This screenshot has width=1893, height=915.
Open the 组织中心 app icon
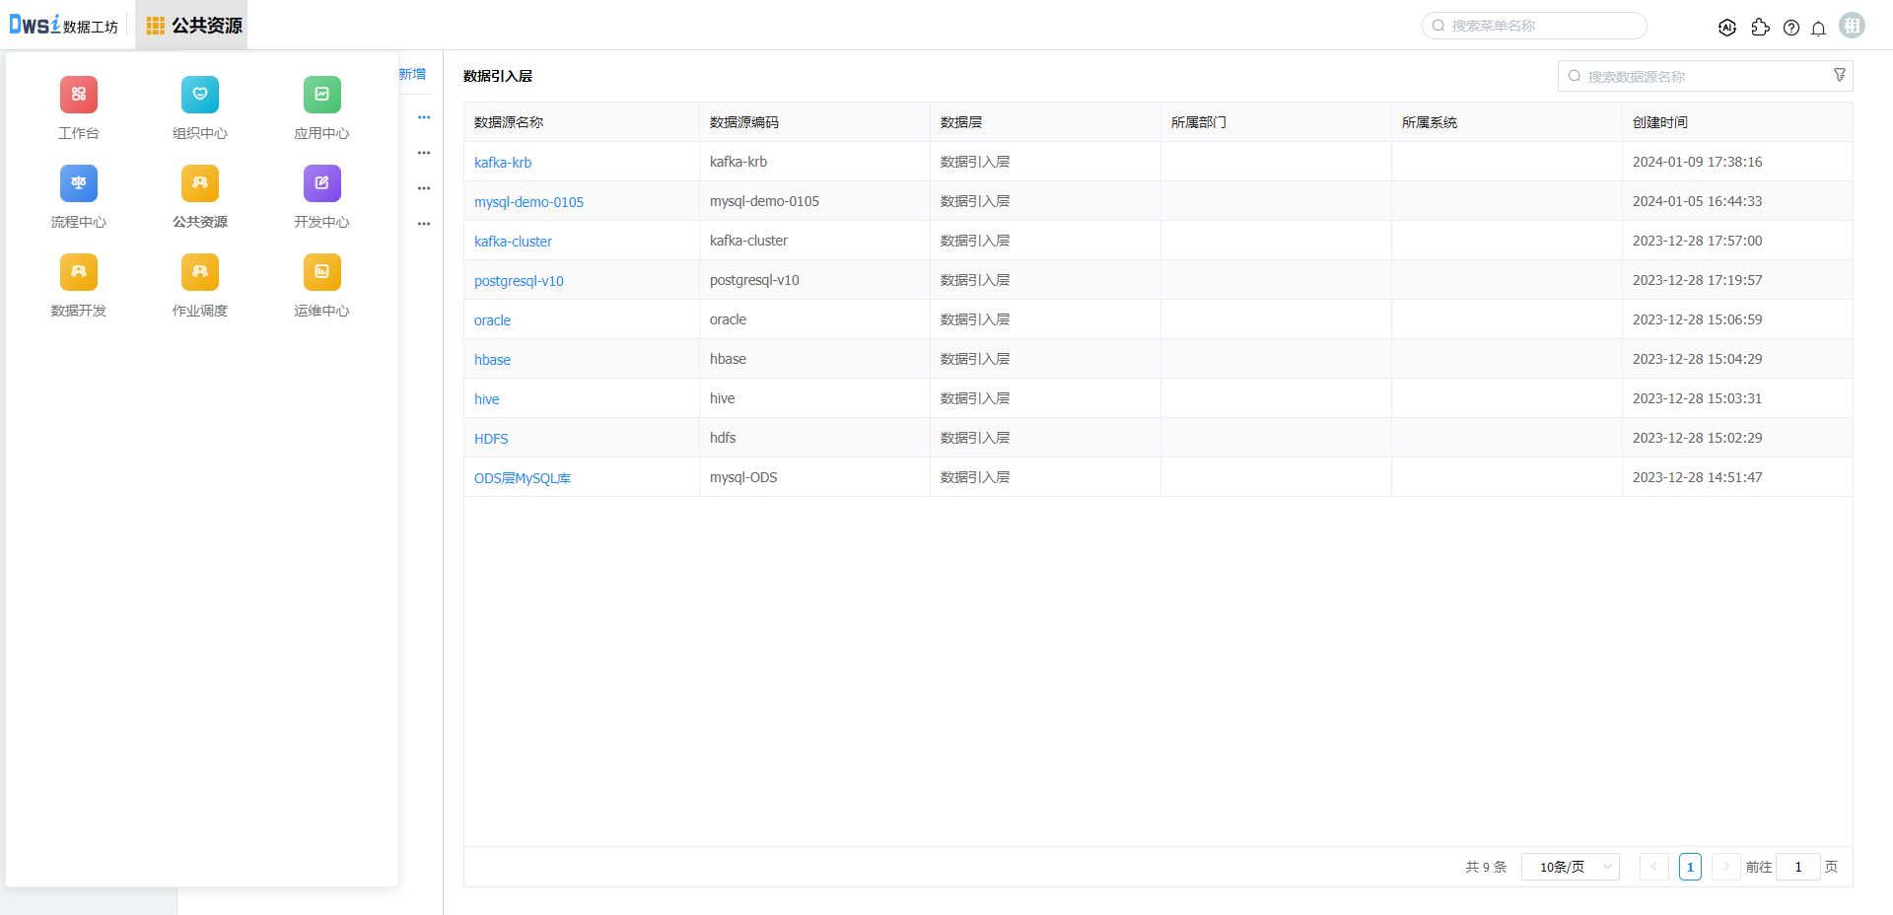[200, 96]
